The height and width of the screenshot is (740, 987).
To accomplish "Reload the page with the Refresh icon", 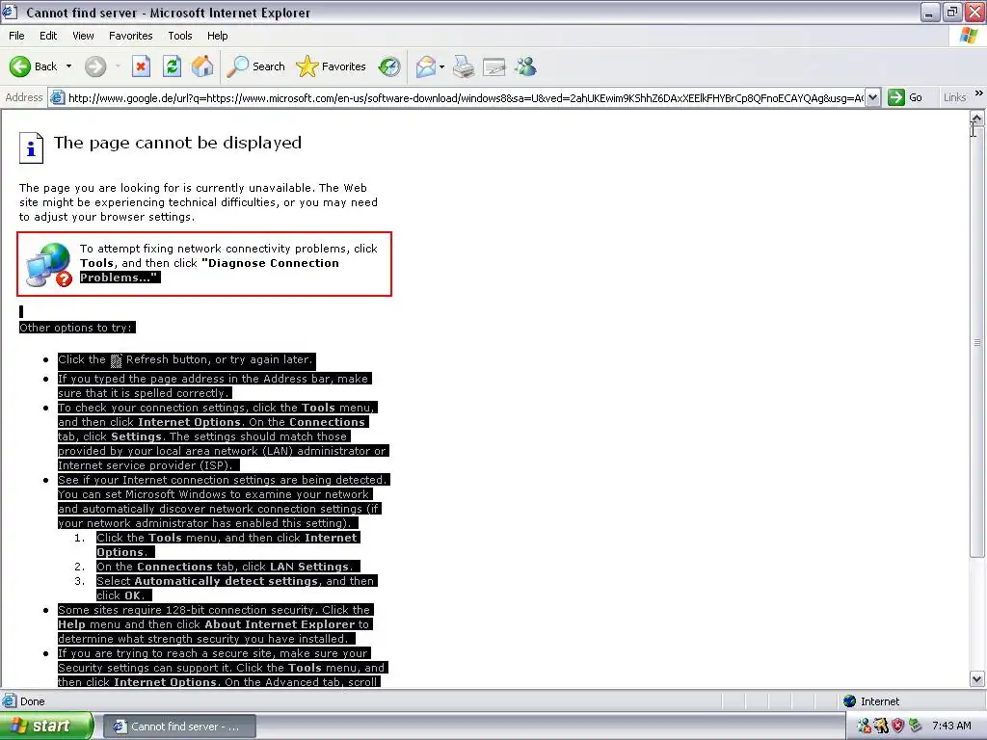I will [172, 66].
